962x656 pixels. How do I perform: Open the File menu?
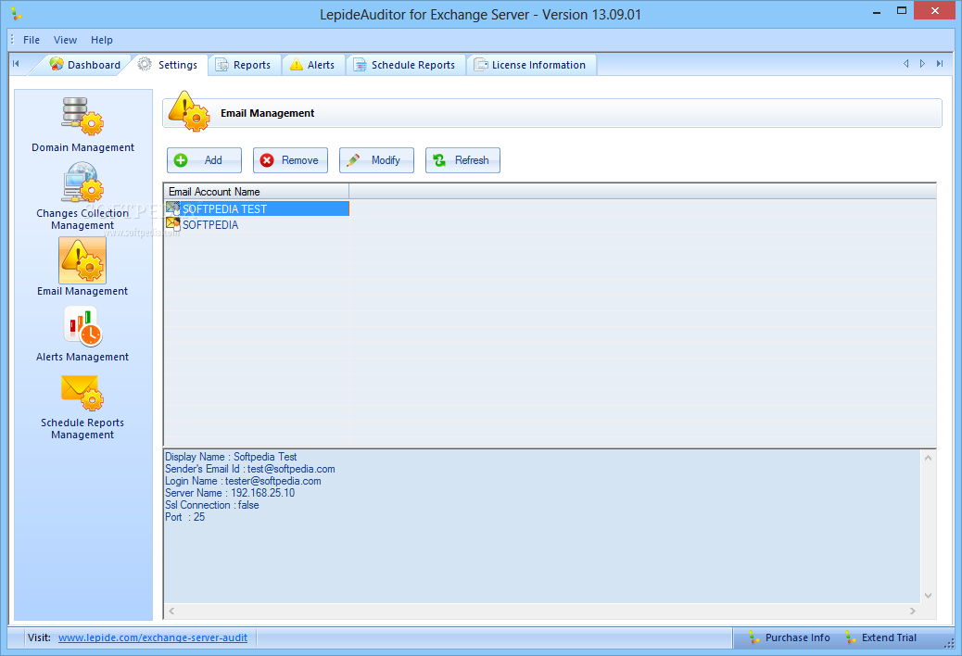click(32, 40)
